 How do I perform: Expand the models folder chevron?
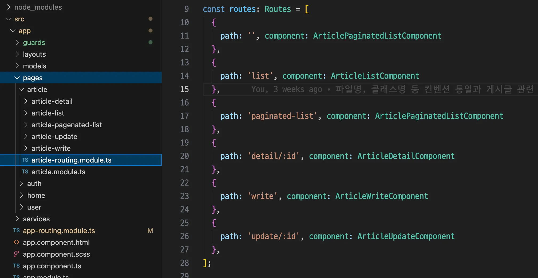point(17,66)
